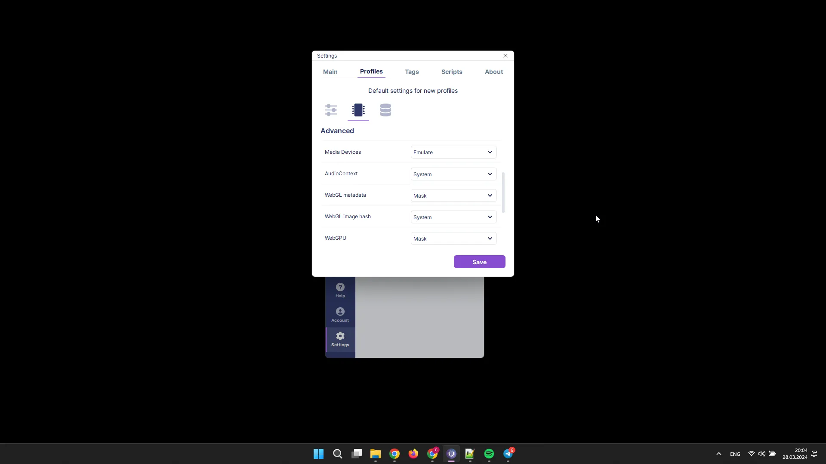
Task: Open Spotify app in taskbar
Action: [x=489, y=453]
